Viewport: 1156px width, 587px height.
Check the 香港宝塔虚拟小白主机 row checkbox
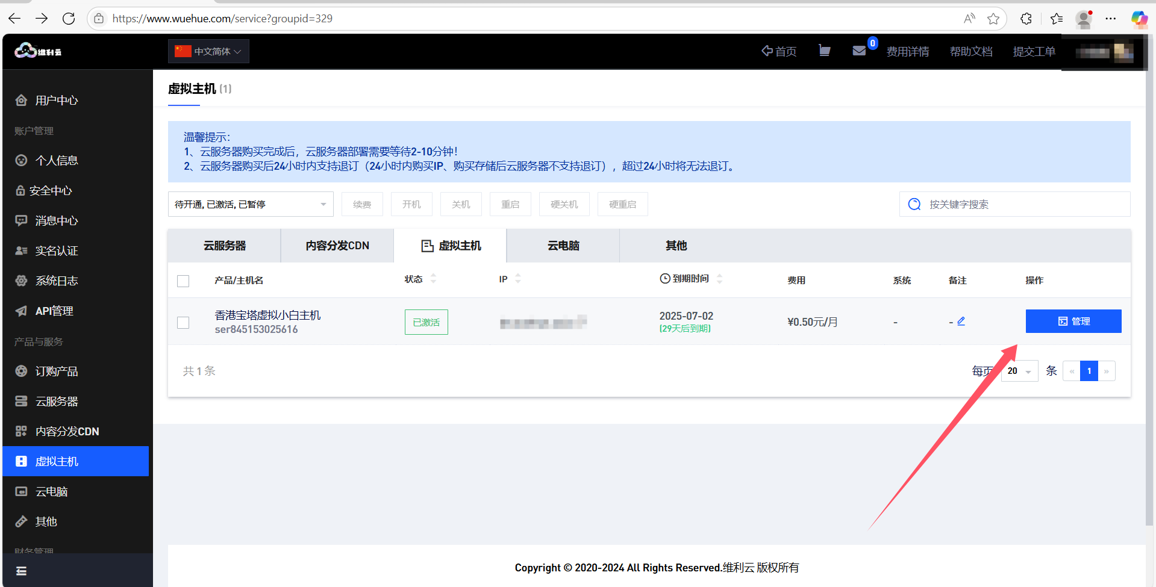point(183,322)
